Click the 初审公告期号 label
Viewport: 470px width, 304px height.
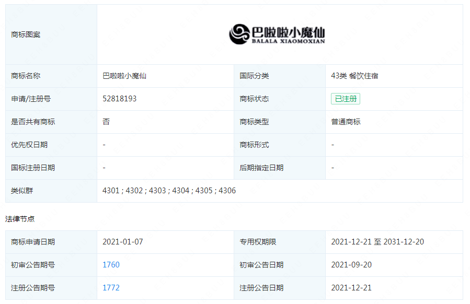point(33,265)
